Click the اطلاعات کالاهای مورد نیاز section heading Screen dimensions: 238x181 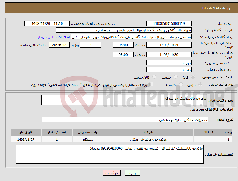(x=211, y=110)
